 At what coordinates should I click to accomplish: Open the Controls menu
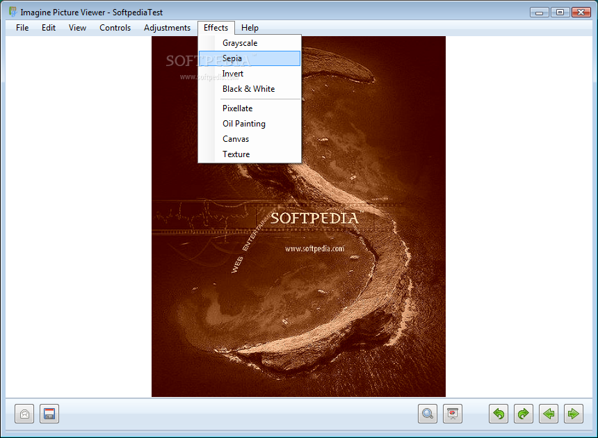[115, 28]
